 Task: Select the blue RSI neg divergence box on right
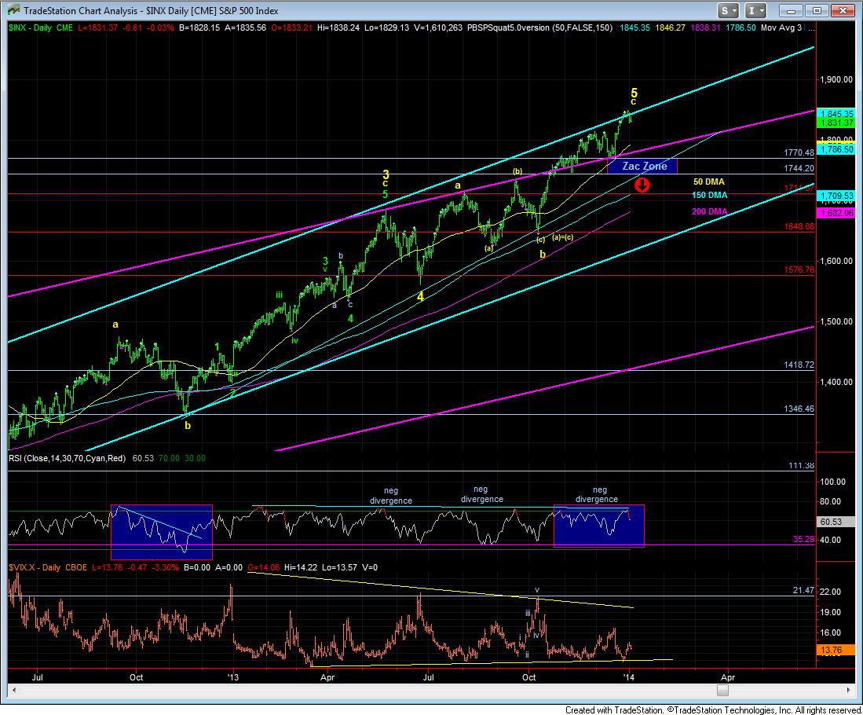pyautogui.click(x=598, y=526)
